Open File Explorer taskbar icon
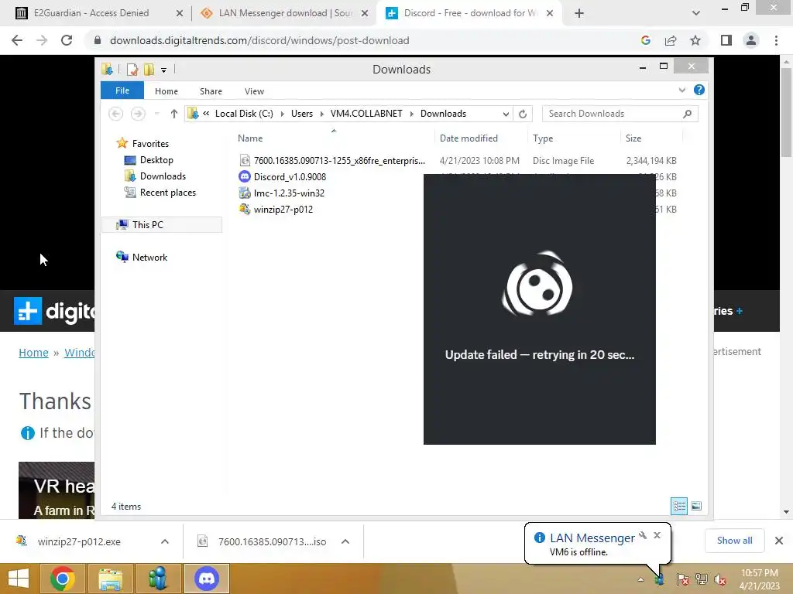This screenshot has height=594, width=793. 110,579
